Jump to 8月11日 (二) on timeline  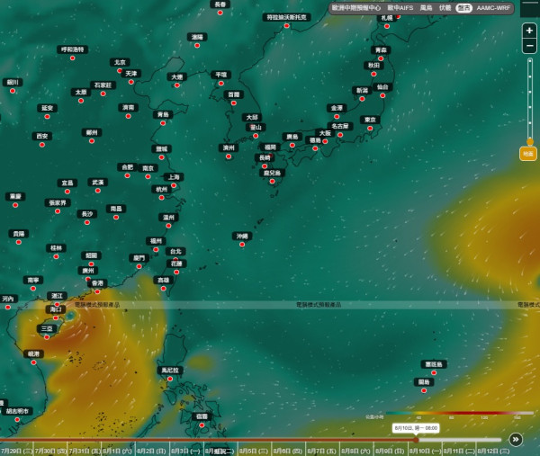[x=458, y=451]
